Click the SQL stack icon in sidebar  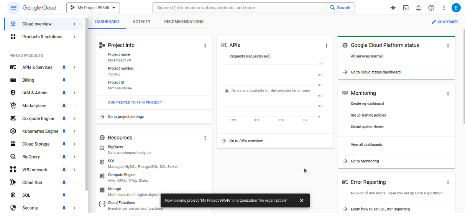tap(13, 195)
